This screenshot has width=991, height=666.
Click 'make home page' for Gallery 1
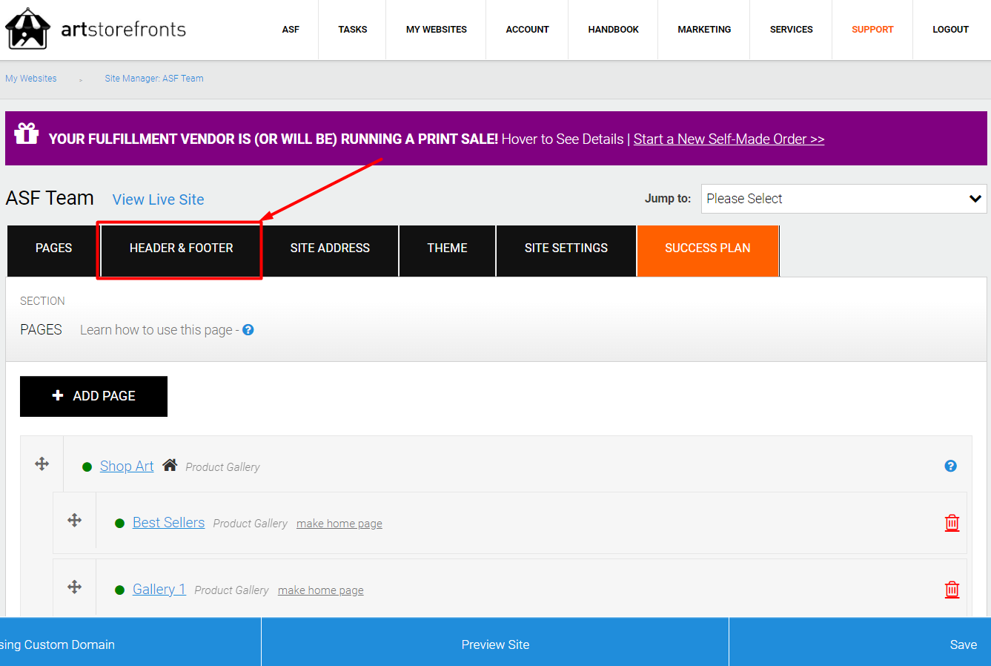coord(321,590)
